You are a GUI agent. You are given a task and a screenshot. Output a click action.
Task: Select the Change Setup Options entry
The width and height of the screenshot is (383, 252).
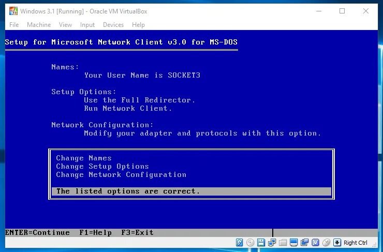click(x=102, y=166)
